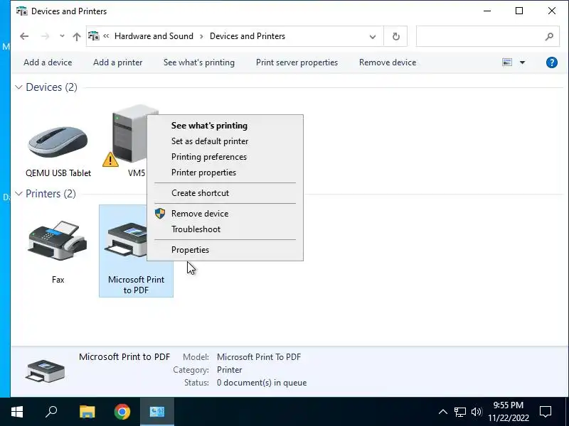The image size is (569, 426).
Task: Click See what's printing in the toolbar
Action: coord(199,62)
